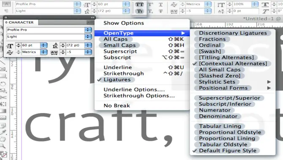Expand the Stylistic Sets submenu
283x160 pixels.
tap(233, 82)
